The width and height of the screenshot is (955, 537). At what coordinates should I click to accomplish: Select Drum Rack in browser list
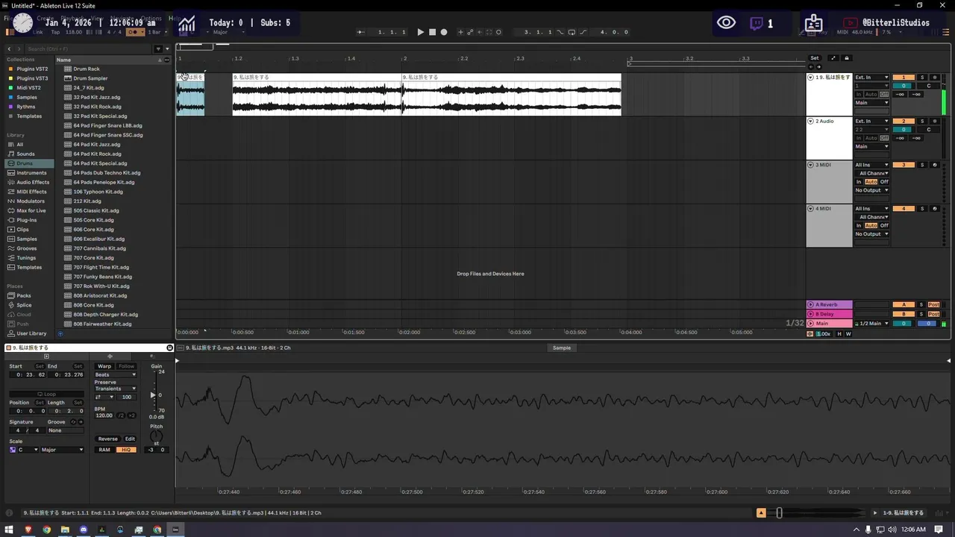point(87,69)
